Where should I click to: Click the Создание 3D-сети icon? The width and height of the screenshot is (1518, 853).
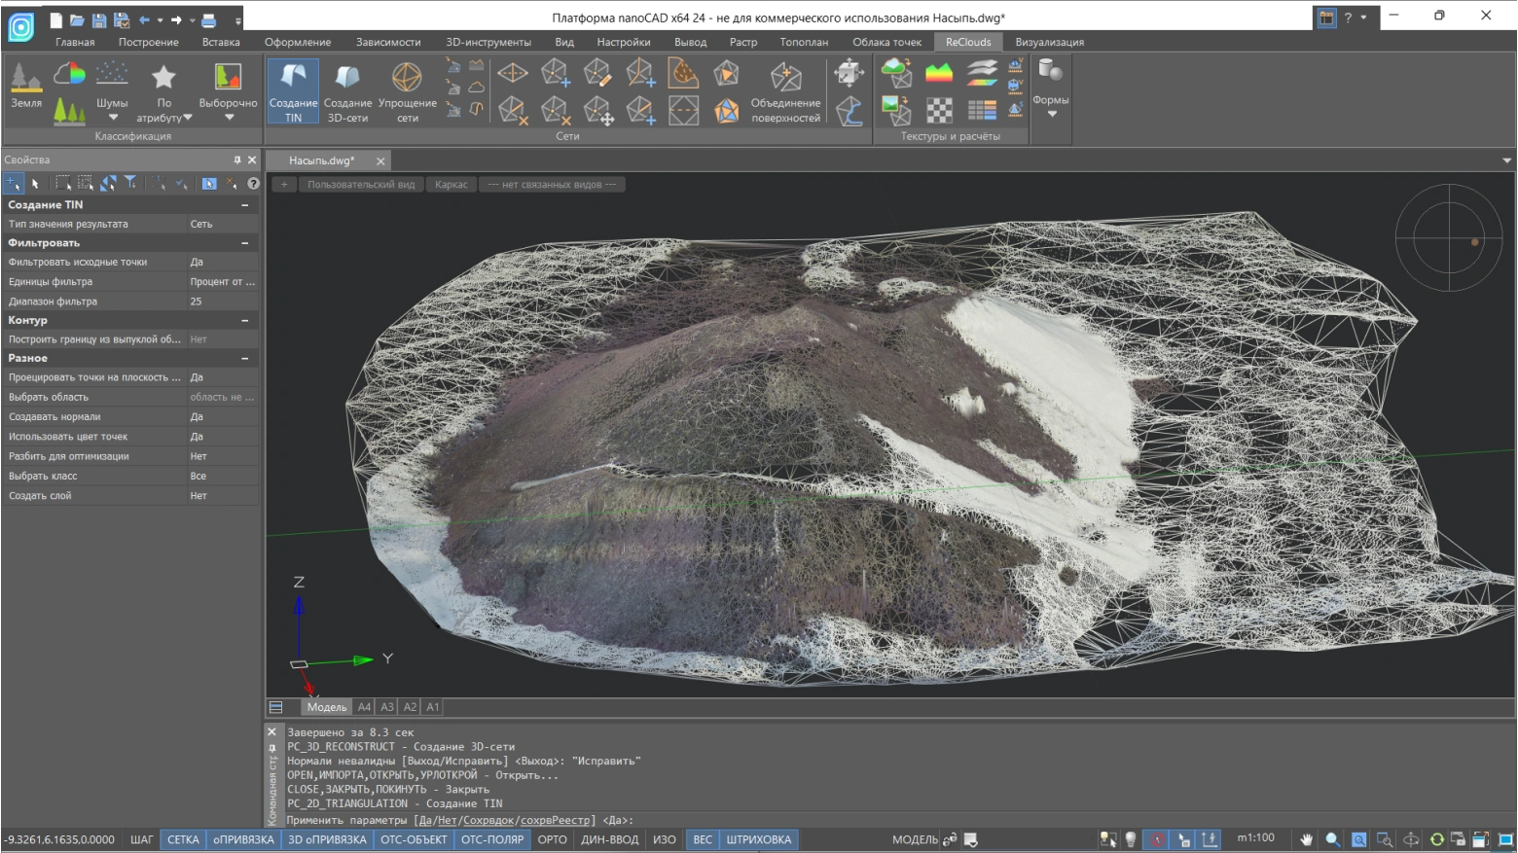point(347,78)
